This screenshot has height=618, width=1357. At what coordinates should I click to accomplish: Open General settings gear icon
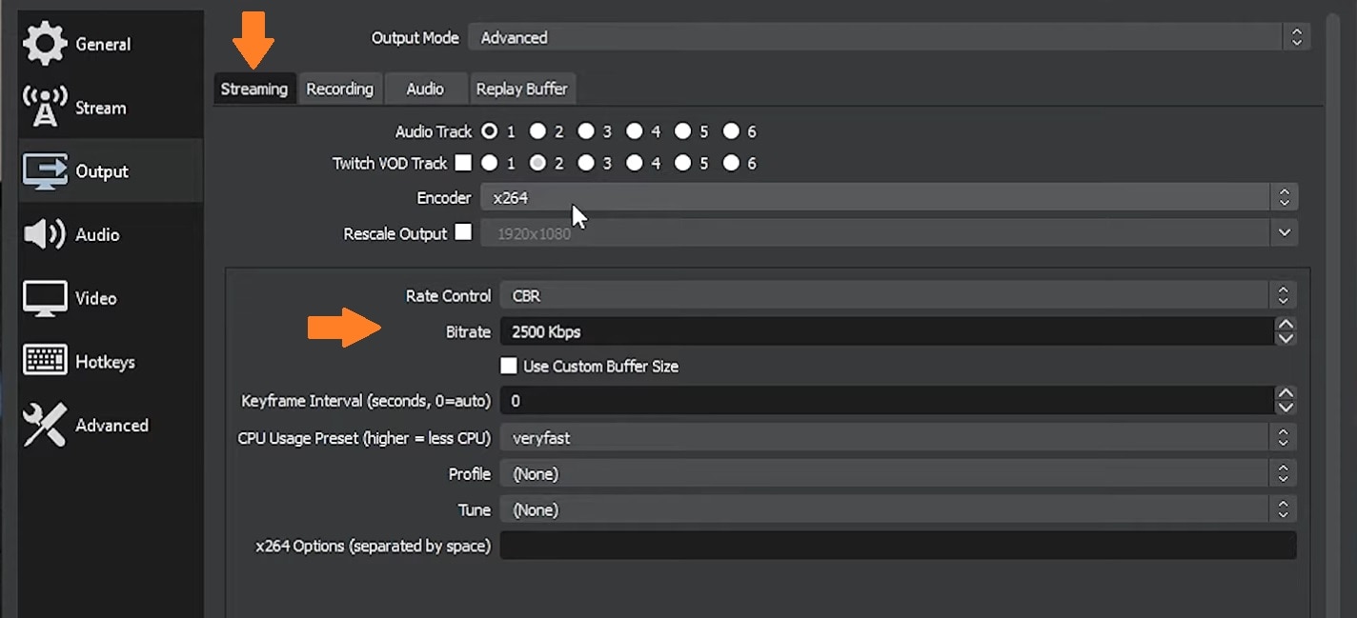(x=45, y=44)
